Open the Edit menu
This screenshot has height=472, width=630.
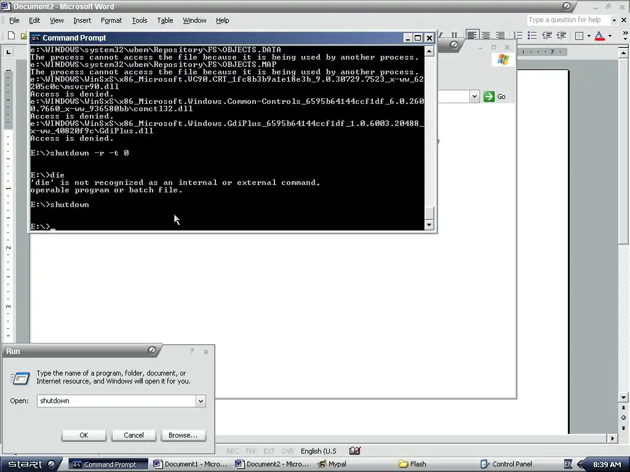[34, 20]
